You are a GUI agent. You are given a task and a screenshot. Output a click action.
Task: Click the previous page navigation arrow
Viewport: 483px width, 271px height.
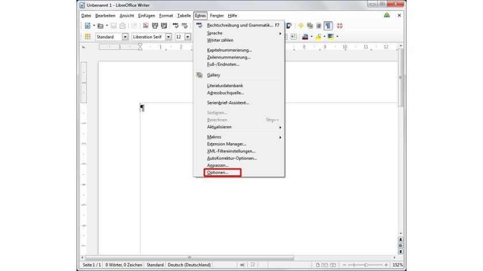[x=400, y=239]
